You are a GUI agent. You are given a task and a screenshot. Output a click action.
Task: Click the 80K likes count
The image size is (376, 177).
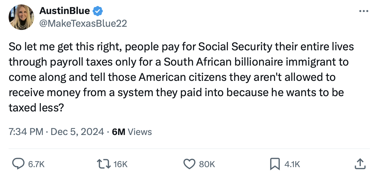pyautogui.click(x=207, y=164)
